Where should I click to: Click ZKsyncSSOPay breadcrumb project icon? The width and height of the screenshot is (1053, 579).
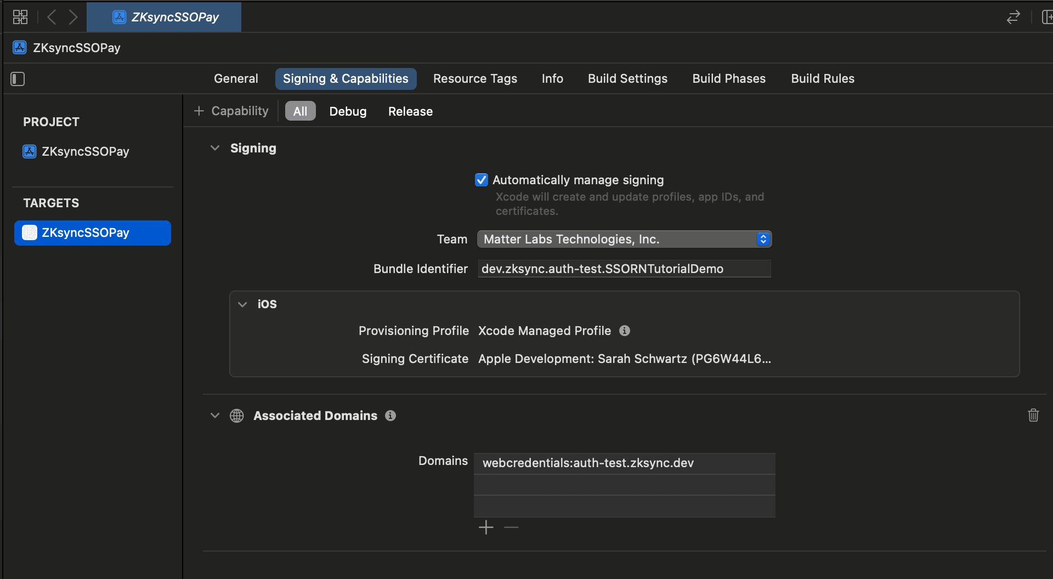point(20,48)
